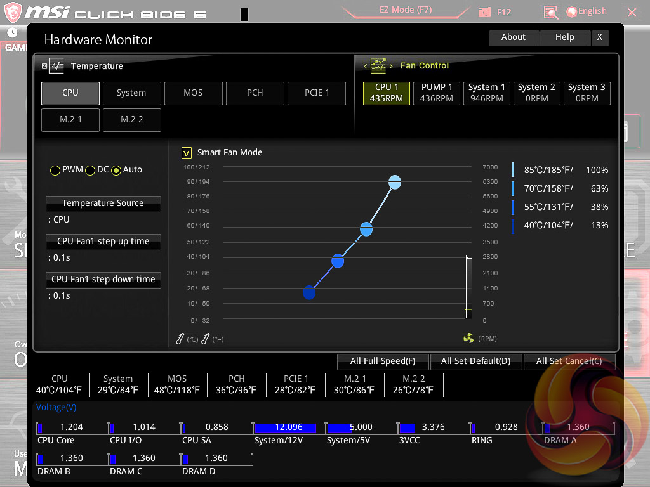Click the fan RPM icon below graph
The width and height of the screenshot is (650, 487).
pyautogui.click(x=468, y=339)
